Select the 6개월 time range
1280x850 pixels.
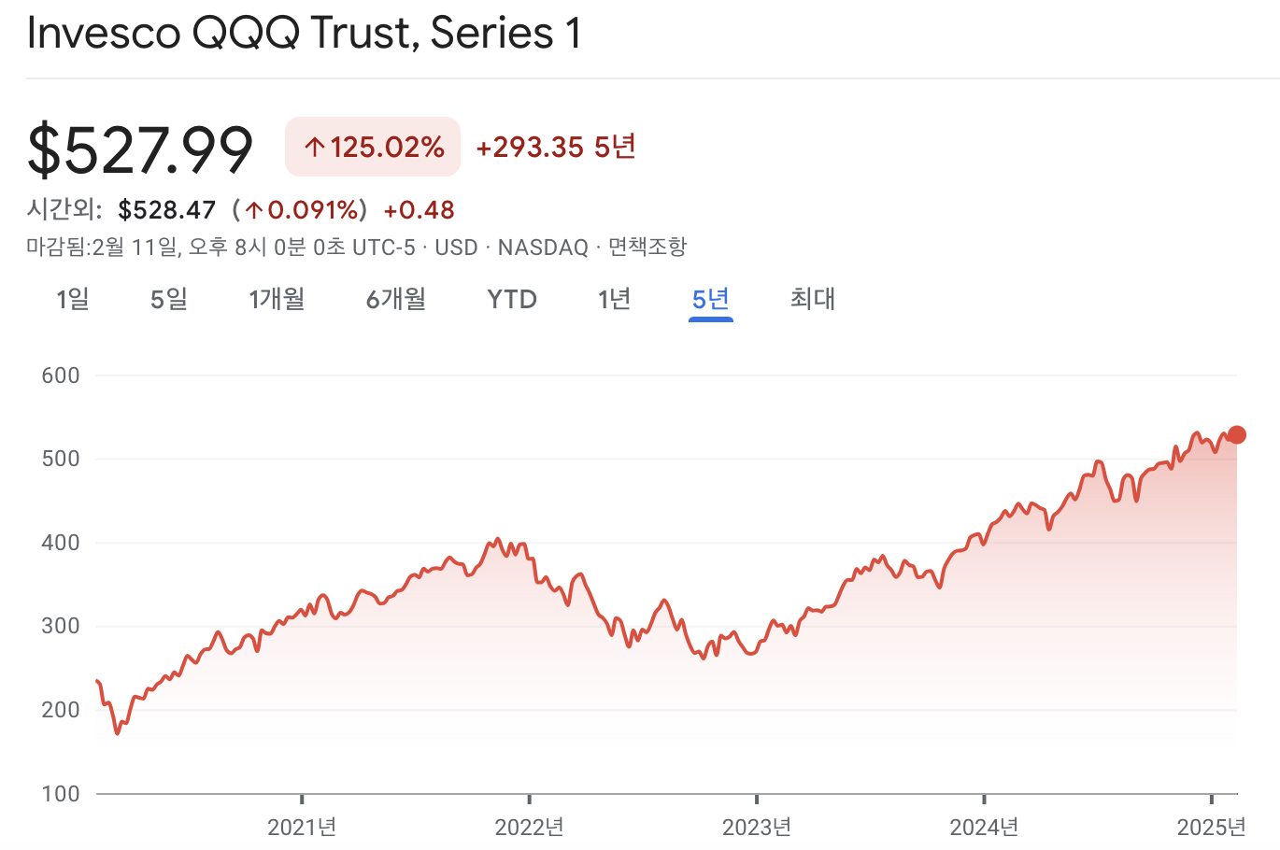pos(395,299)
